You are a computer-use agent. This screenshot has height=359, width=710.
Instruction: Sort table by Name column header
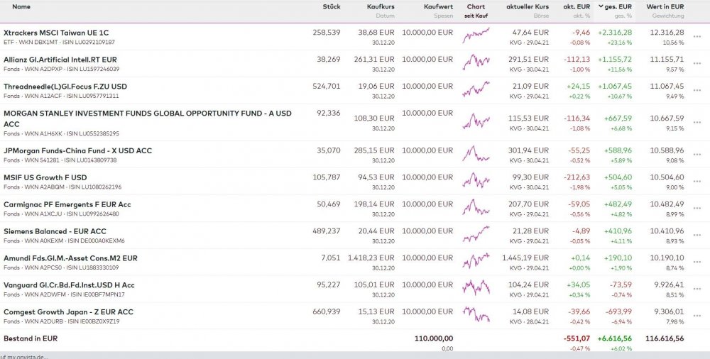pyautogui.click(x=21, y=7)
